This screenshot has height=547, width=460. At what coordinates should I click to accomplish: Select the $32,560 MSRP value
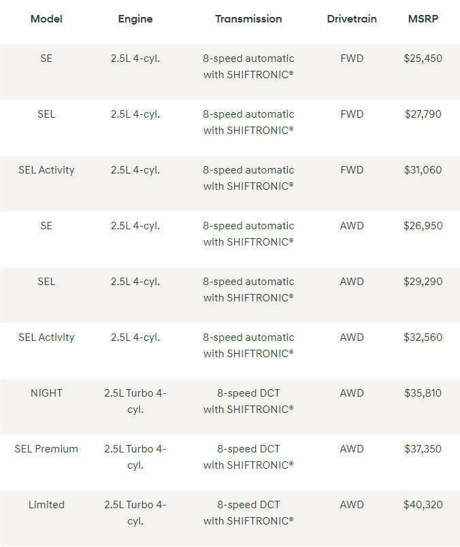(x=423, y=337)
